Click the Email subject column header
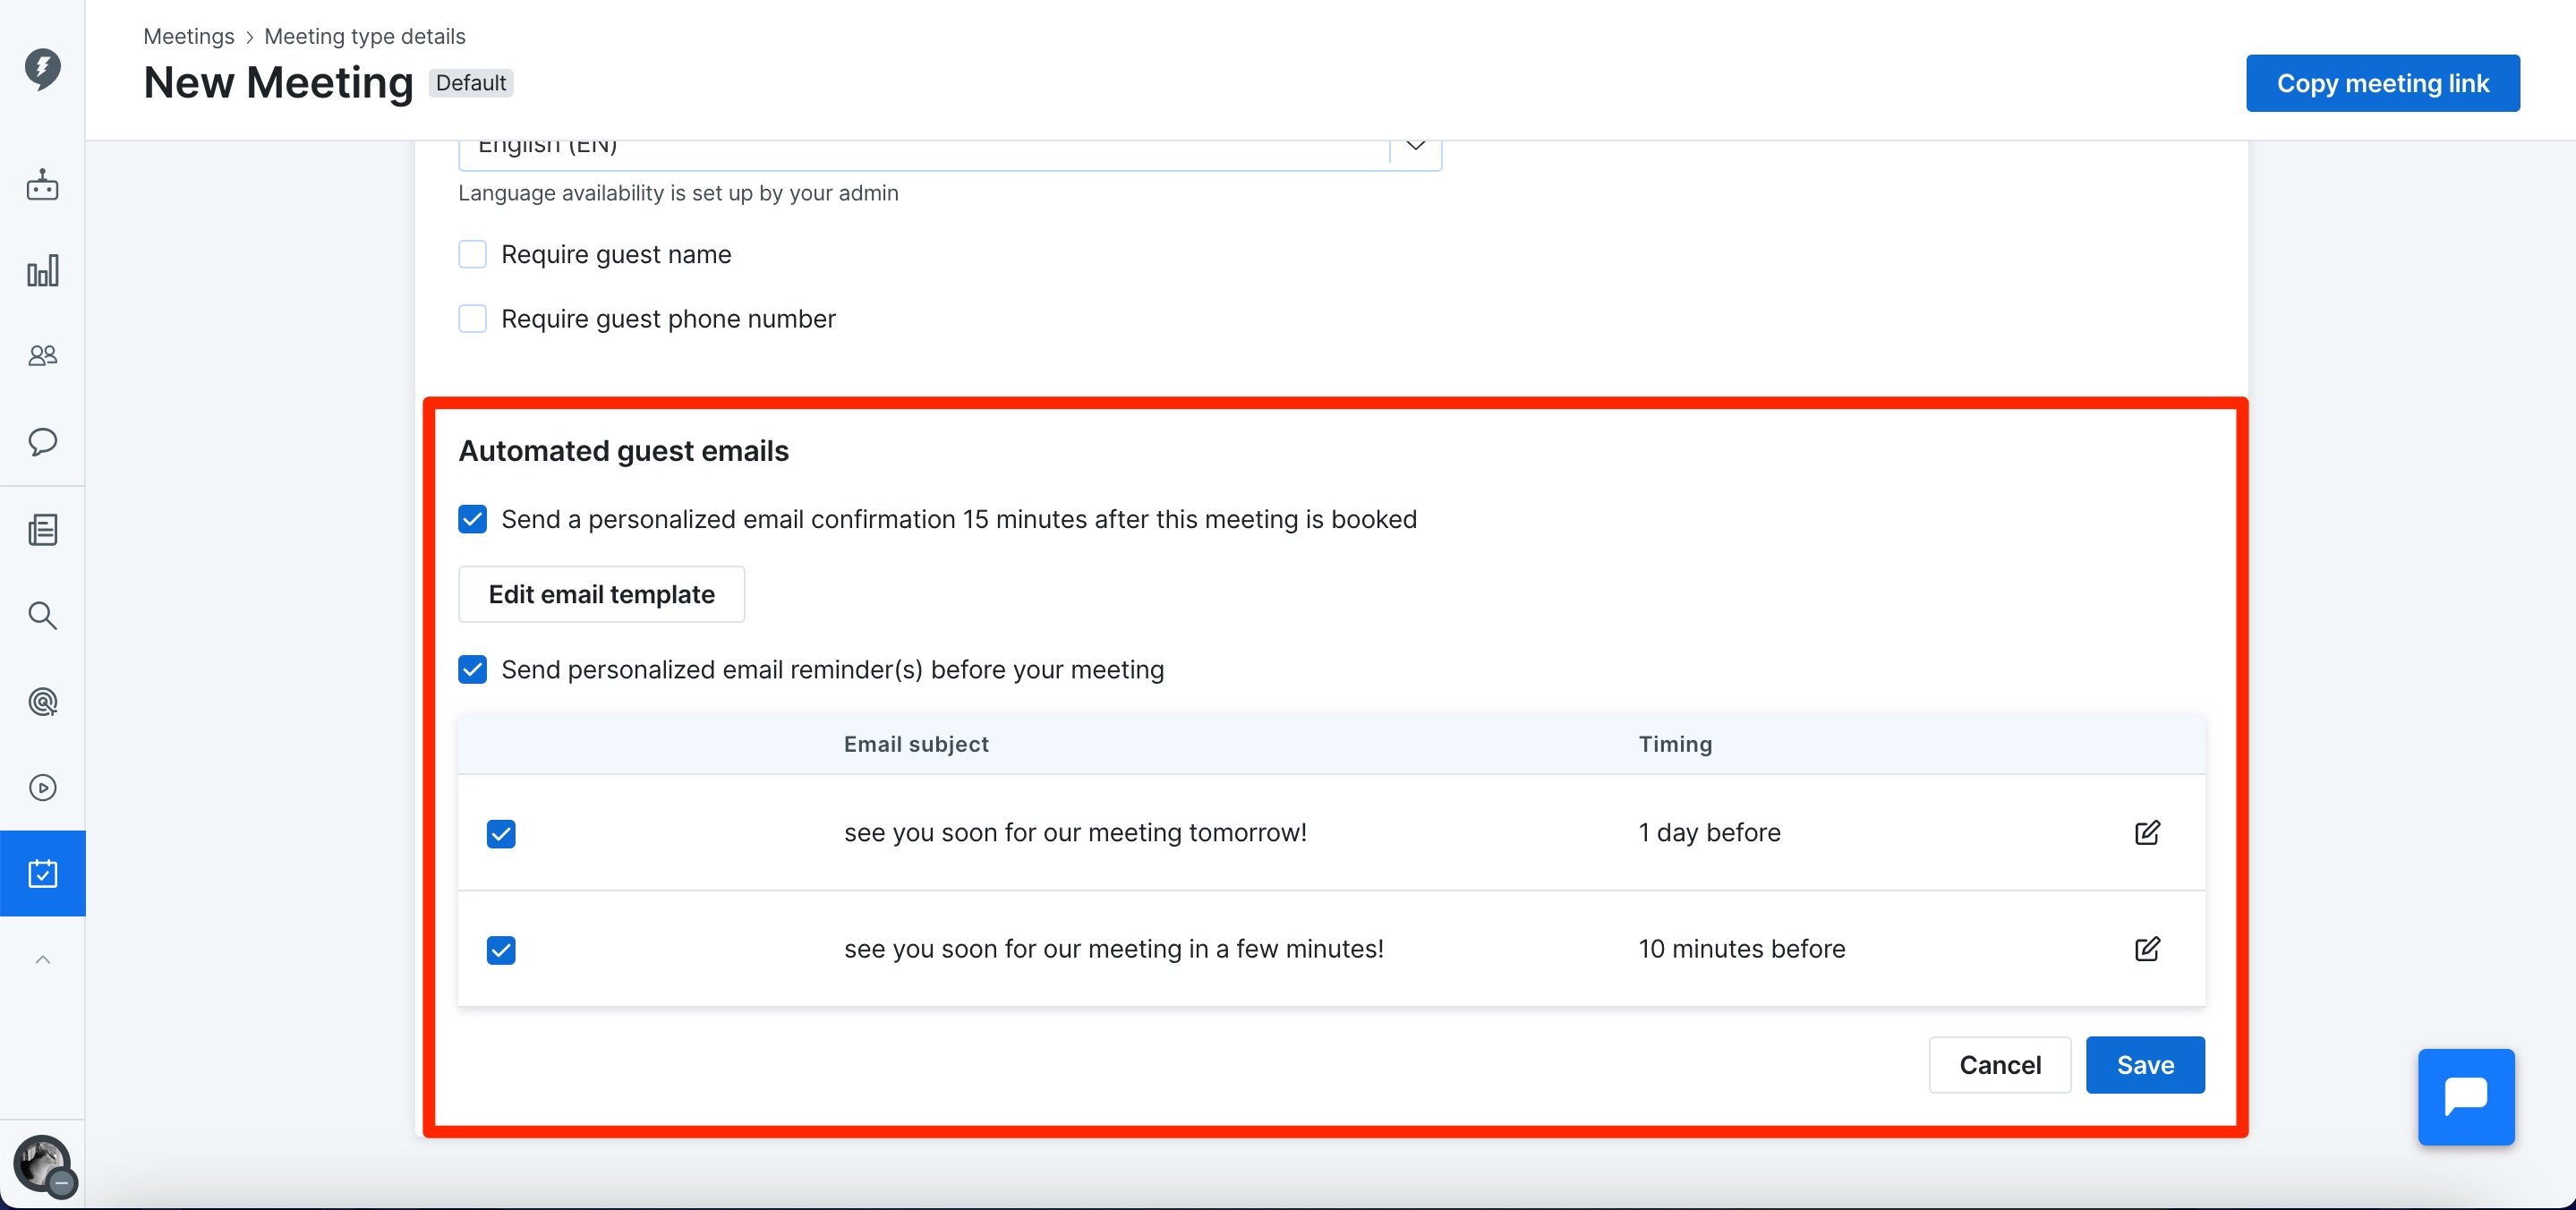The width and height of the screenshot is (2576, 1210). pos(915,743)
